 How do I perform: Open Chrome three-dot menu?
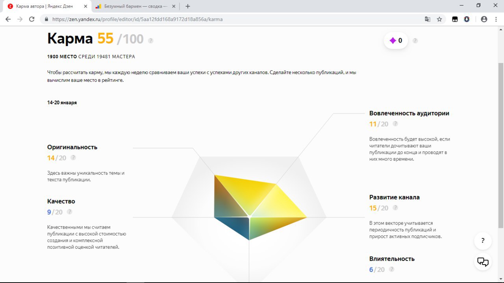(x=496, y=19)
